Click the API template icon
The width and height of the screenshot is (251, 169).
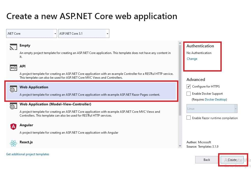tap(13, 68)
